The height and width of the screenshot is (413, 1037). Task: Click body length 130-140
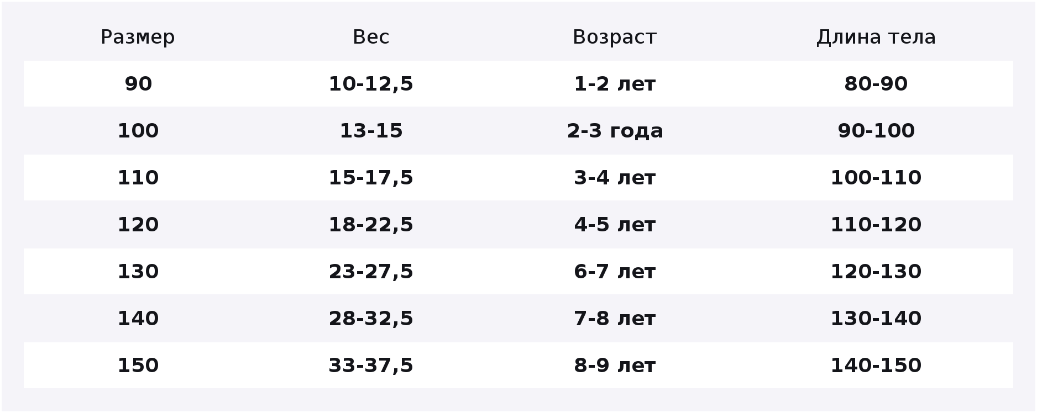[x=876, y=319]
